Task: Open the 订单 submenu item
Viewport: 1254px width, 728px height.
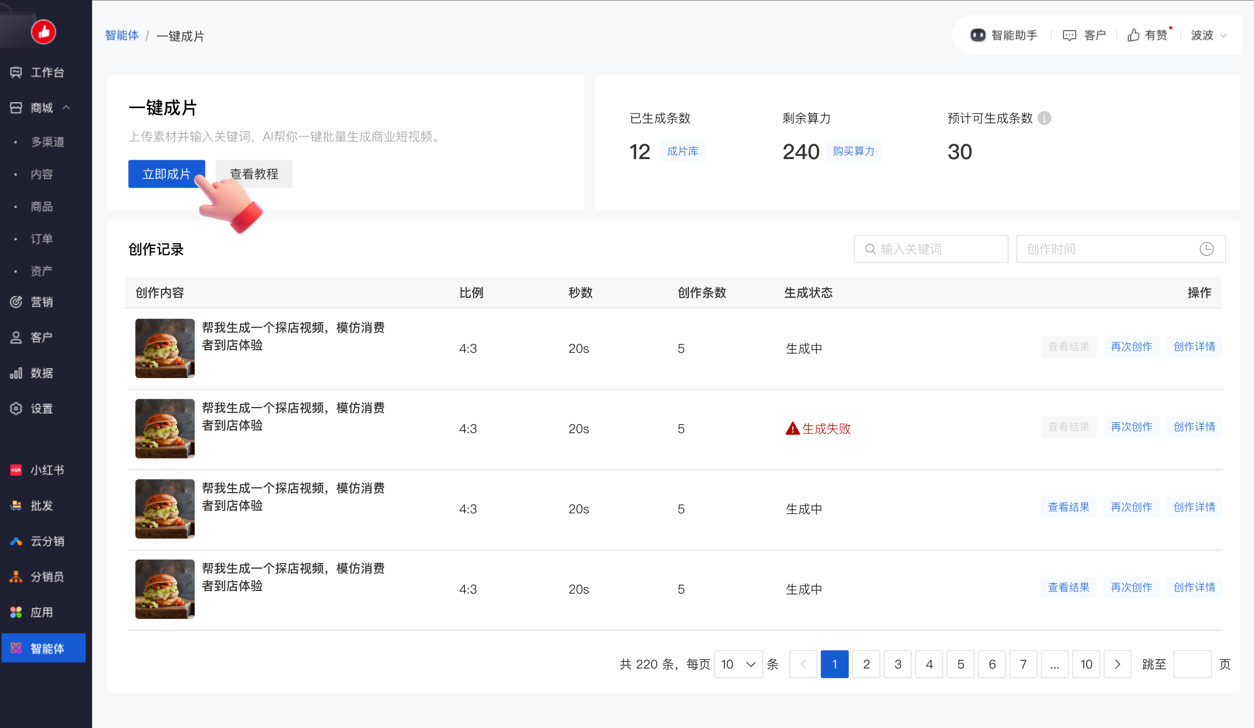Action: coord(42,239)
